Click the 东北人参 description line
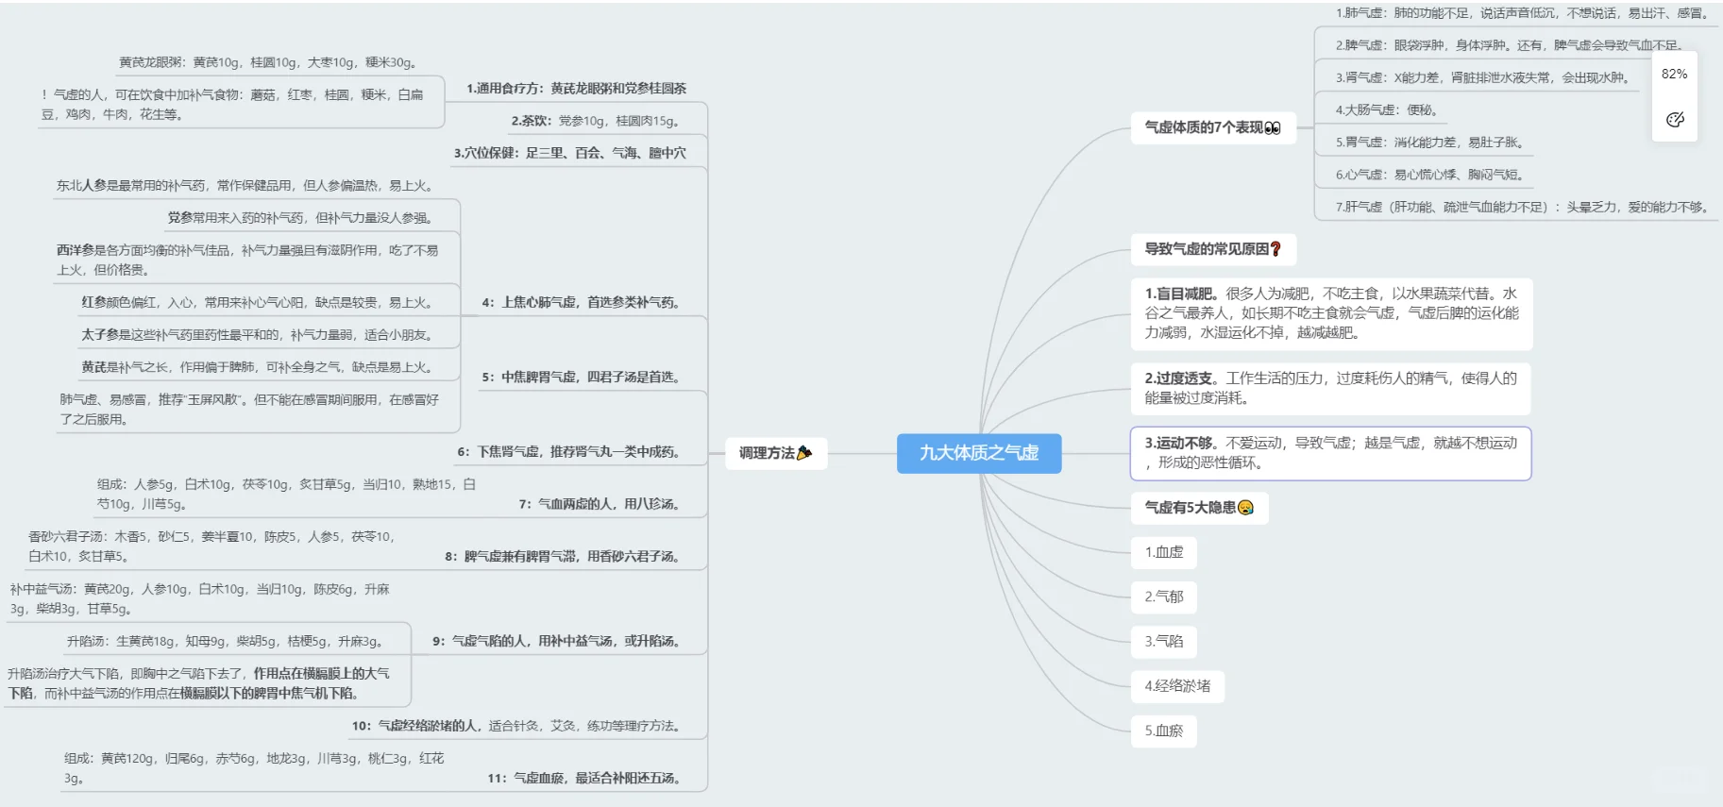This screenshot has height=807, width=1723. coord(245,186)
